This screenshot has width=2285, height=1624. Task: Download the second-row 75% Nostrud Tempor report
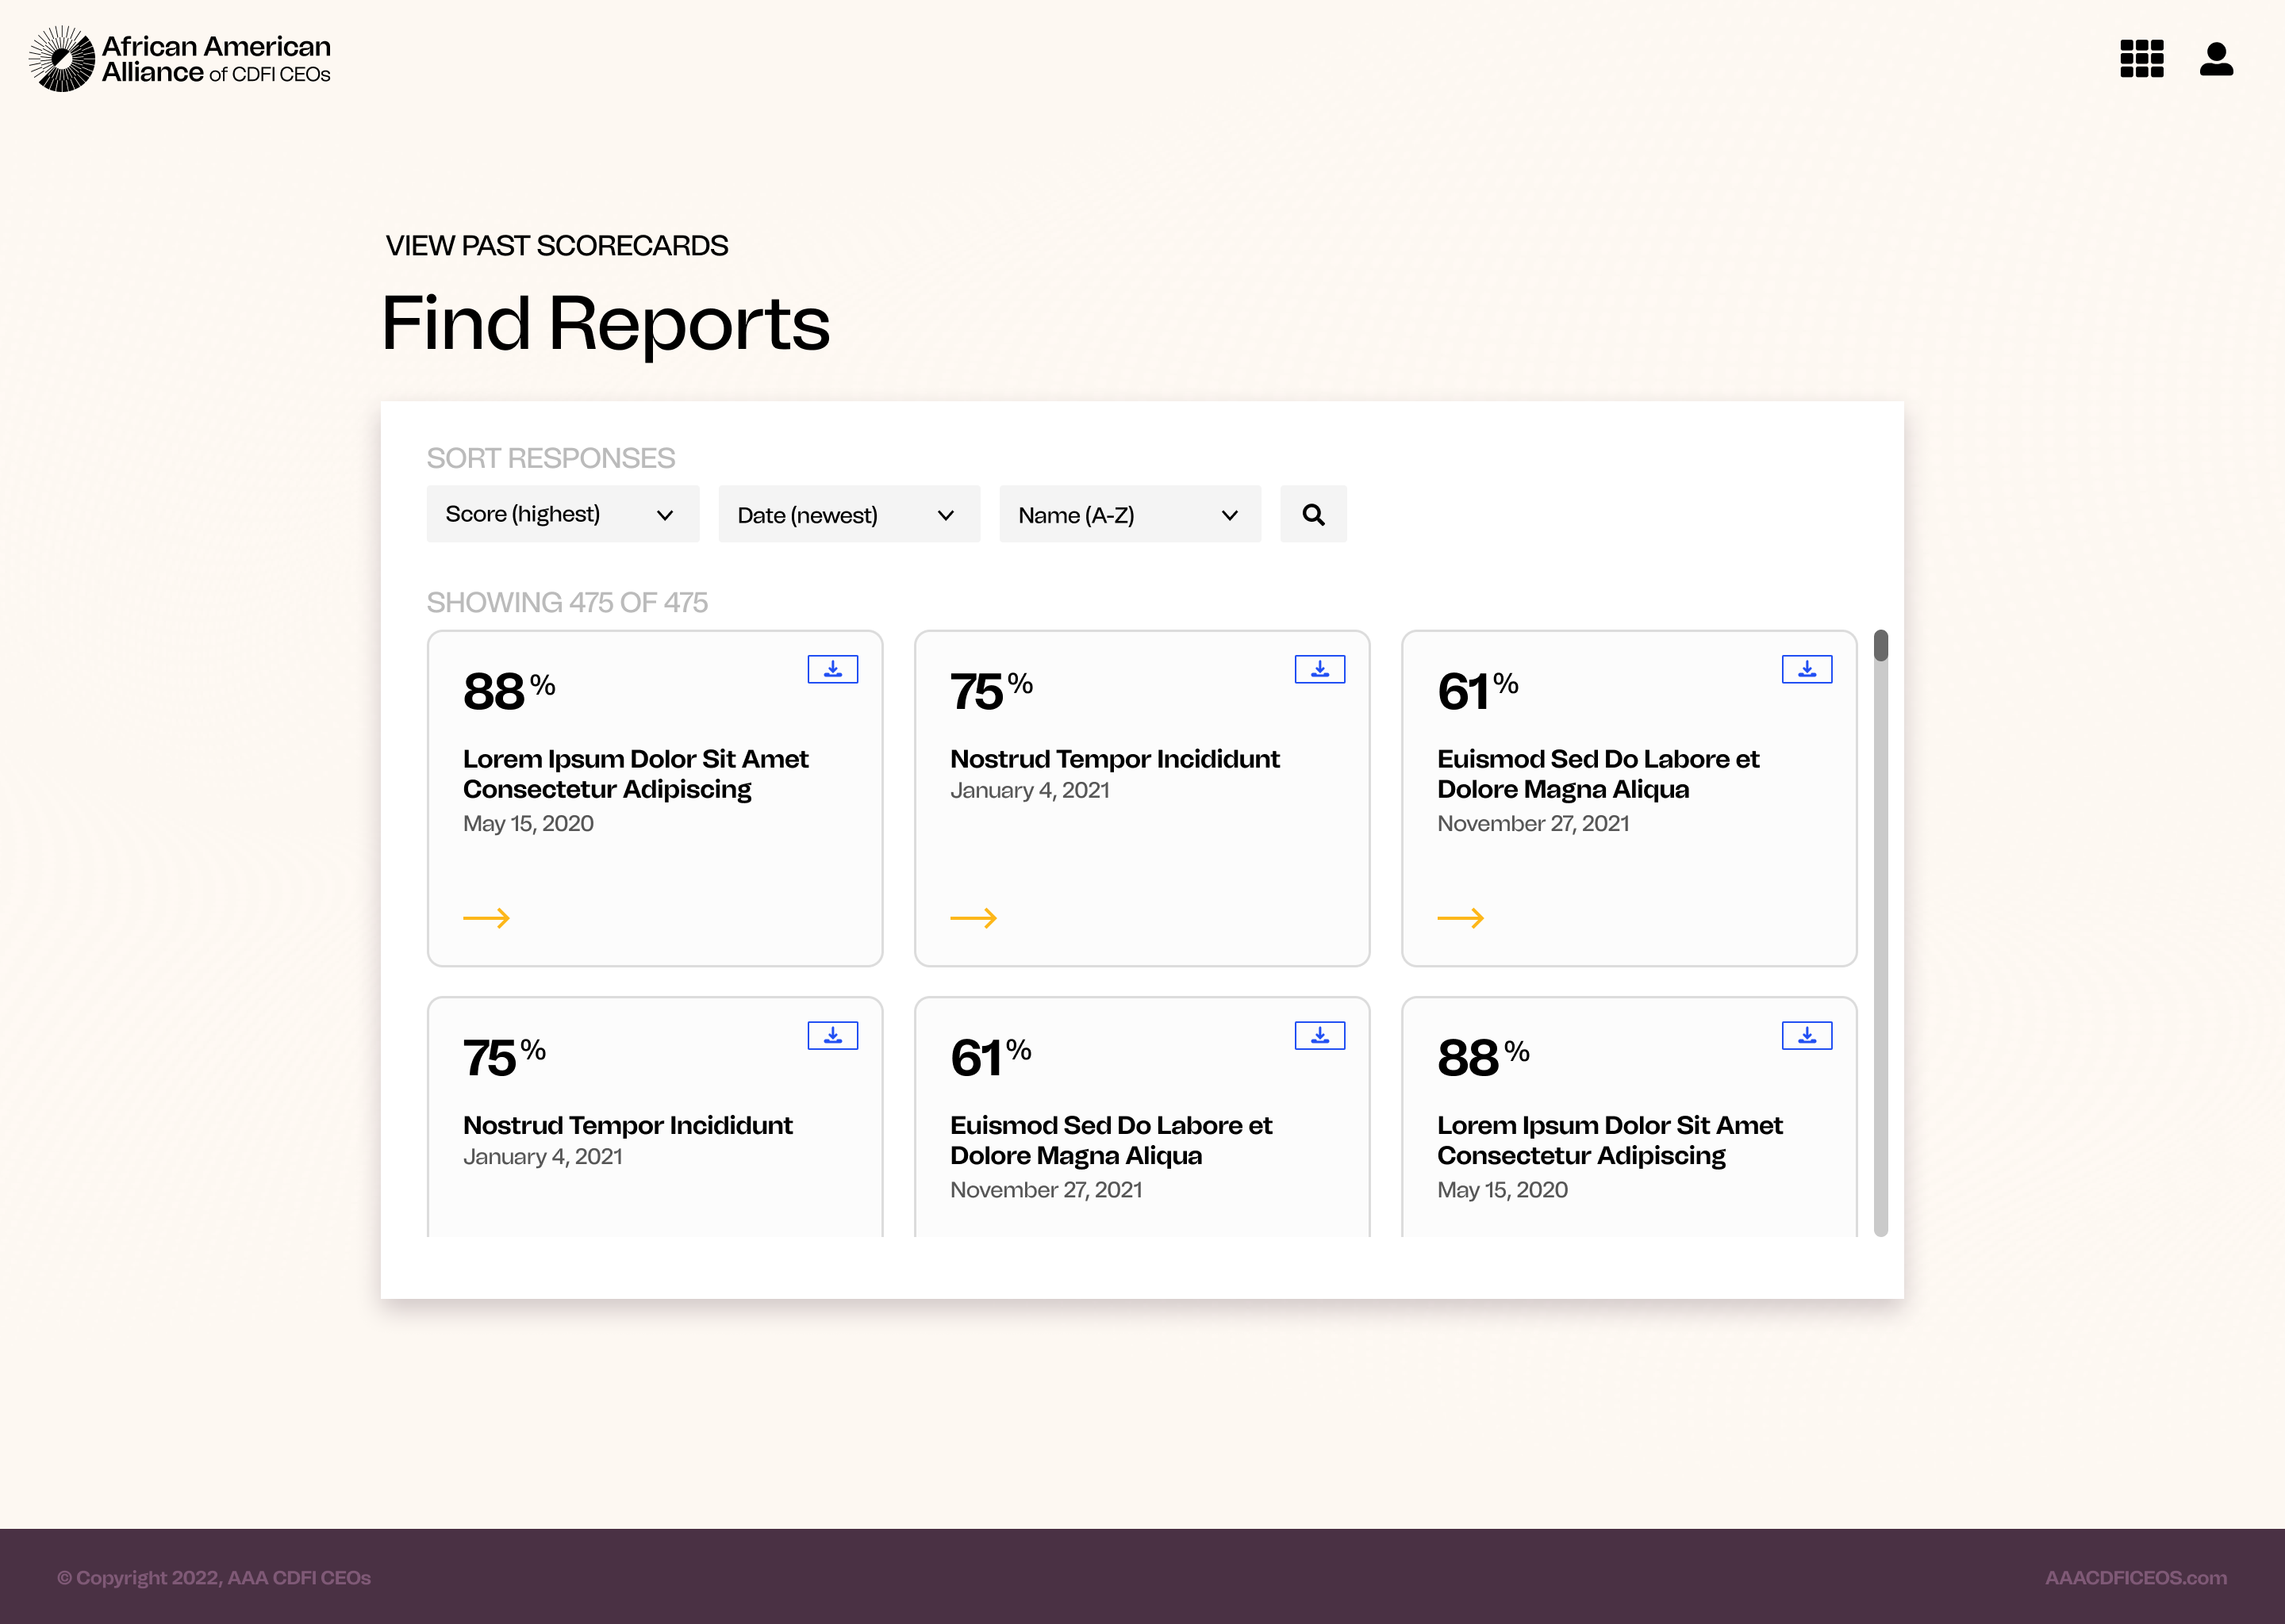click(832, 1035)
